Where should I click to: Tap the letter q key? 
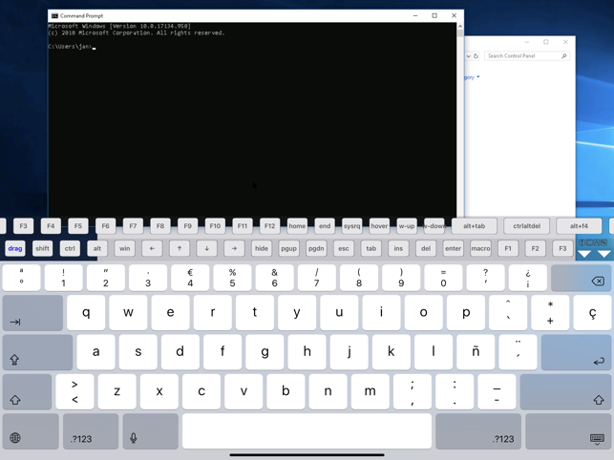pyautogui.click(x=86, y=313)
